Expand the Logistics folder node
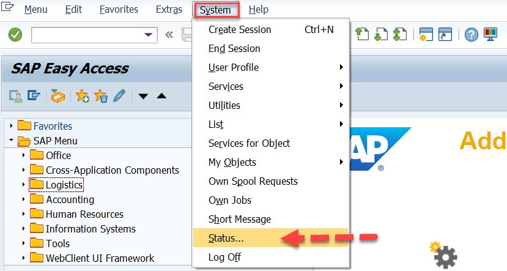This screenshot has width=507, height=271. [x=24, y=185]
